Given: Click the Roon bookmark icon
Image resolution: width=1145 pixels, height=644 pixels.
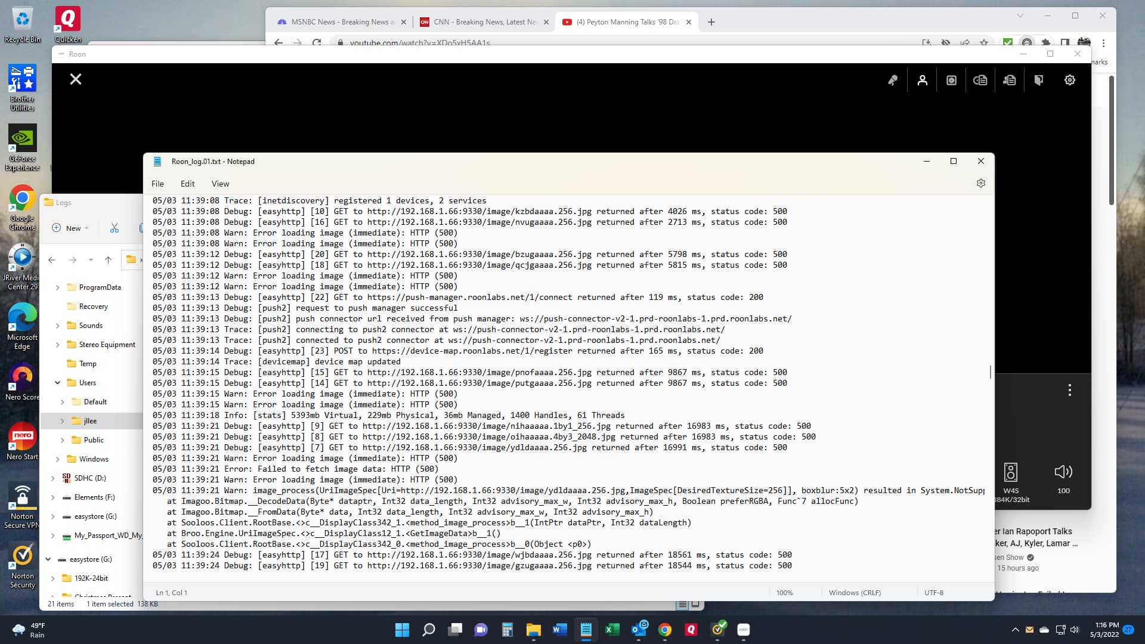Looking at the screenshot, I should 1039,80.
